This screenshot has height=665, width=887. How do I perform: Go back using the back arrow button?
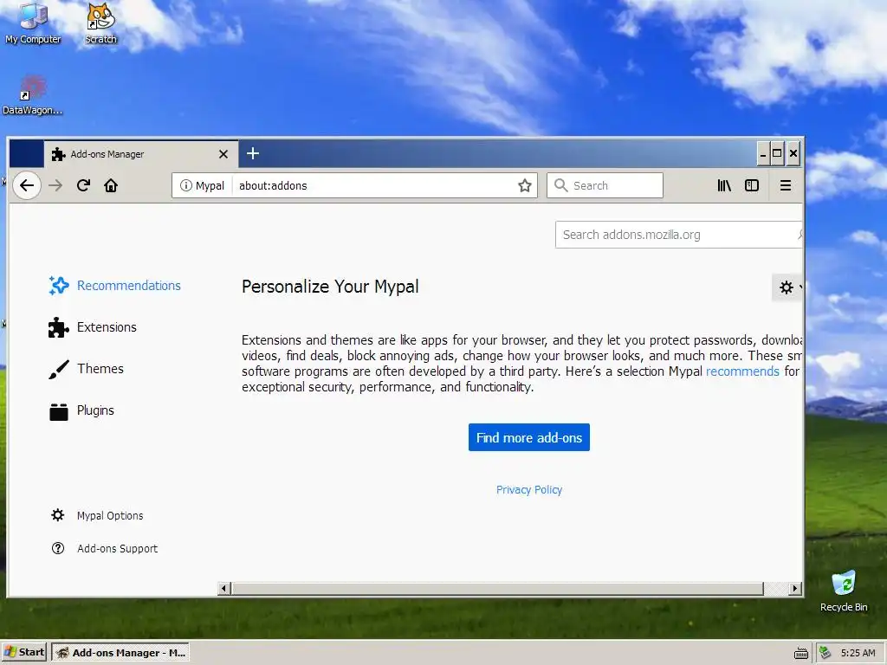[x=27, y=185]
